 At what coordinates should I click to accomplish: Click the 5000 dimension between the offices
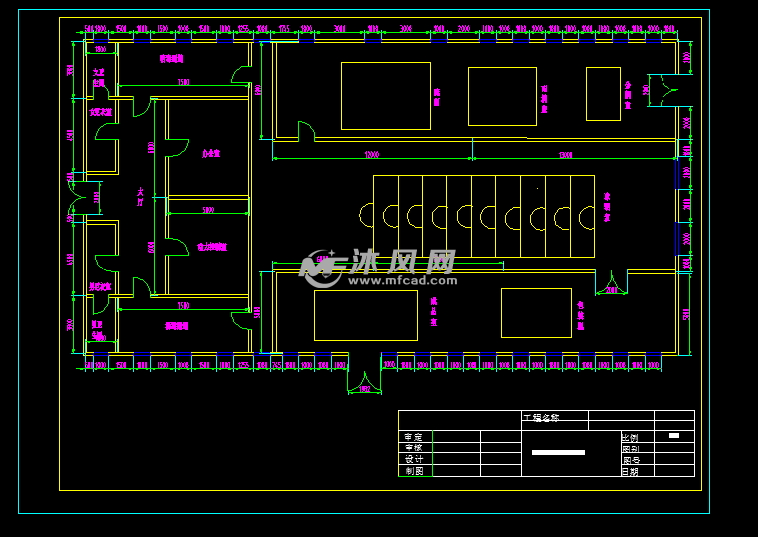208,210
